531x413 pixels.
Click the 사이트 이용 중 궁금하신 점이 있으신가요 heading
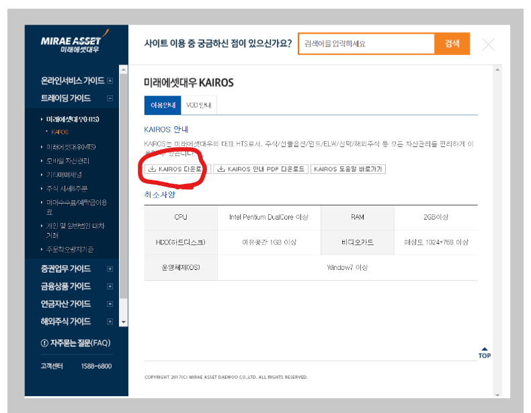coord(218,44)
